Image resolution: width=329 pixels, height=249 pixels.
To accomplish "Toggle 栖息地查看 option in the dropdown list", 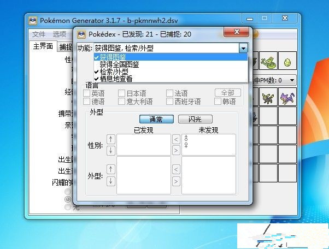I will (x=171, y=79).
